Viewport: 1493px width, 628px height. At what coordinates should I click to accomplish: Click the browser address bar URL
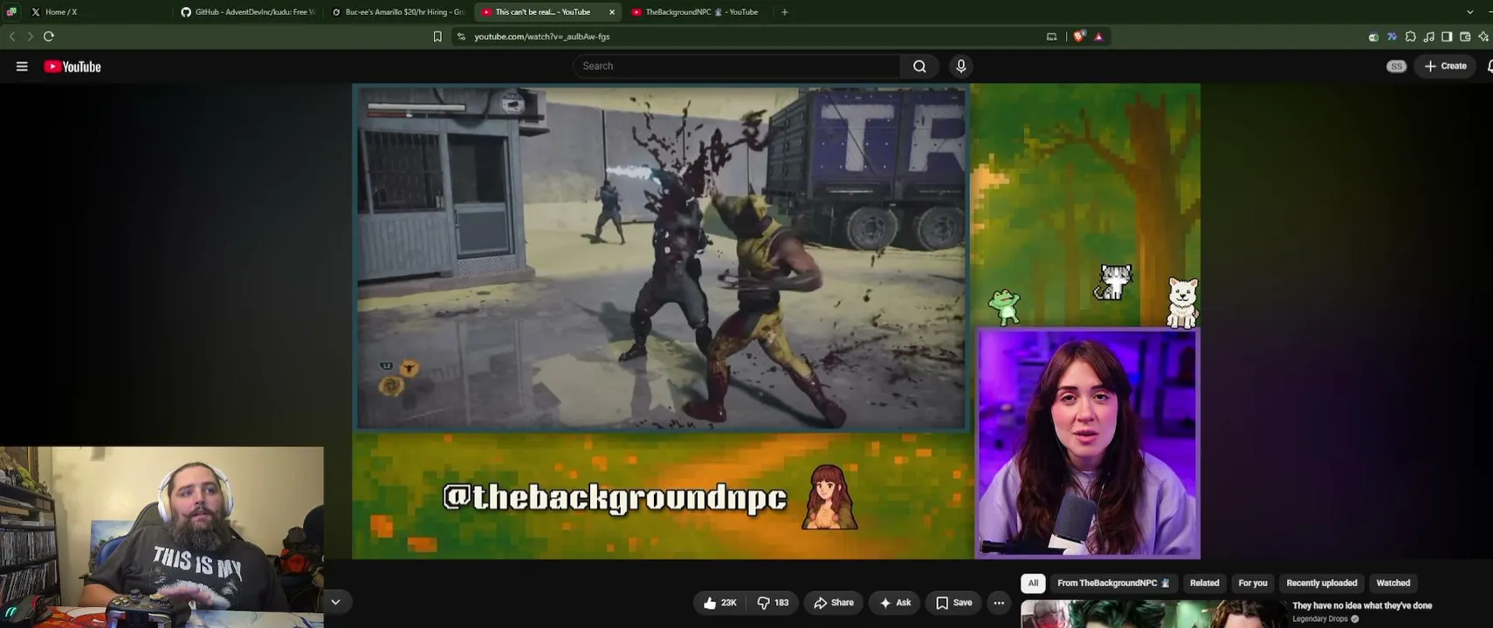(x=542, y=37)
